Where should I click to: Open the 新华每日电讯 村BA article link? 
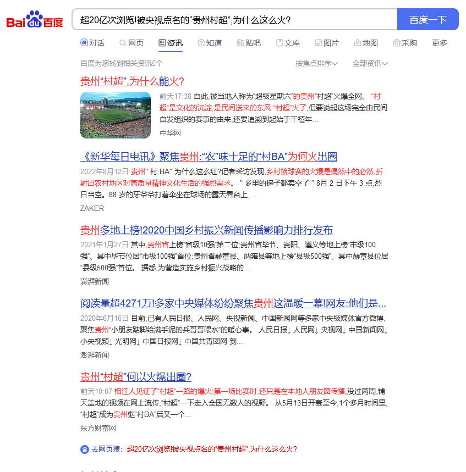tap(209, 157)
